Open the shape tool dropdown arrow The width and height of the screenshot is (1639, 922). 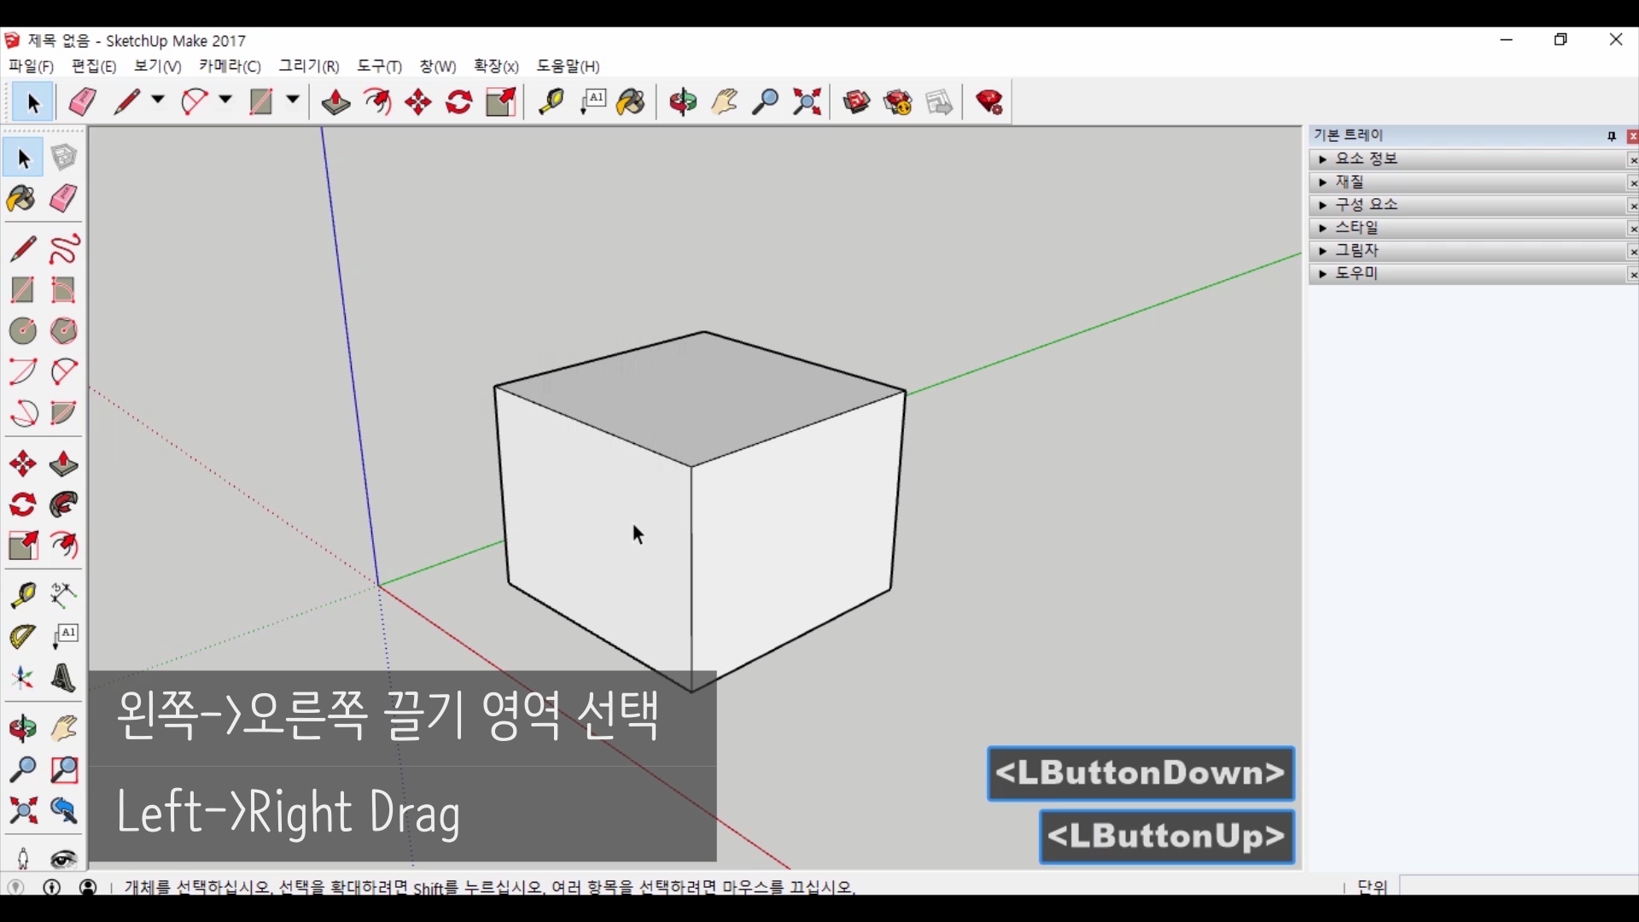[x=293, y=101]
